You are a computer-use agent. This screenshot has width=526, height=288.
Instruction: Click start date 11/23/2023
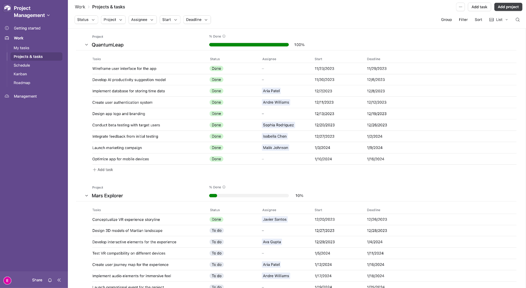tap(324, 69)
